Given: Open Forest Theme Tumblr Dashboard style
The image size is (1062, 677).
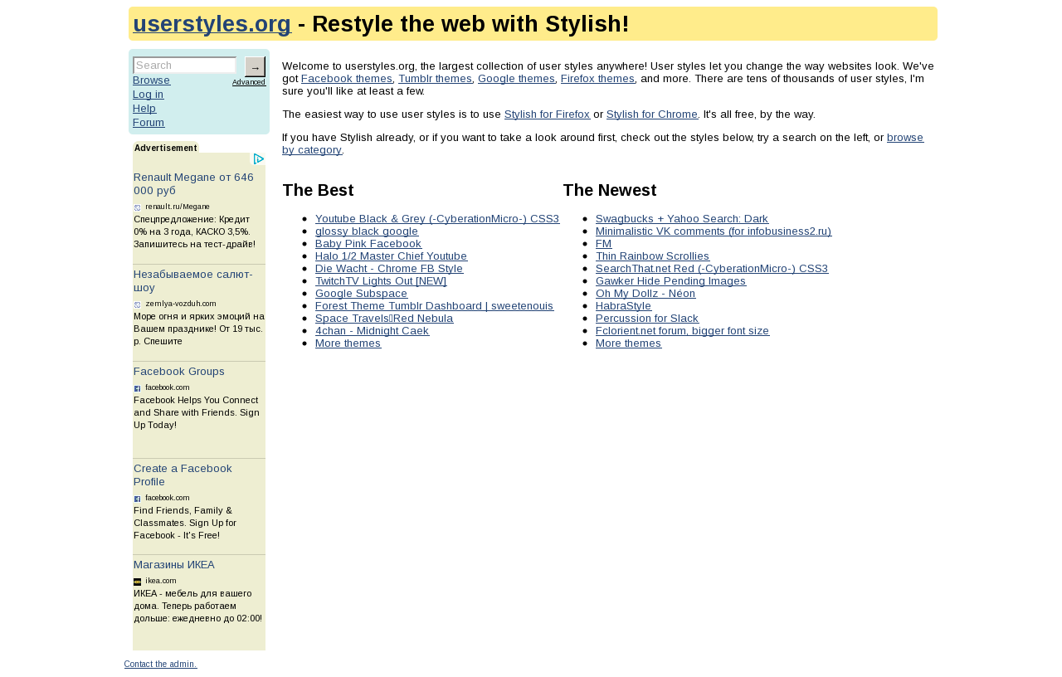Looking at the screenshot, I should tap(434, 306).
